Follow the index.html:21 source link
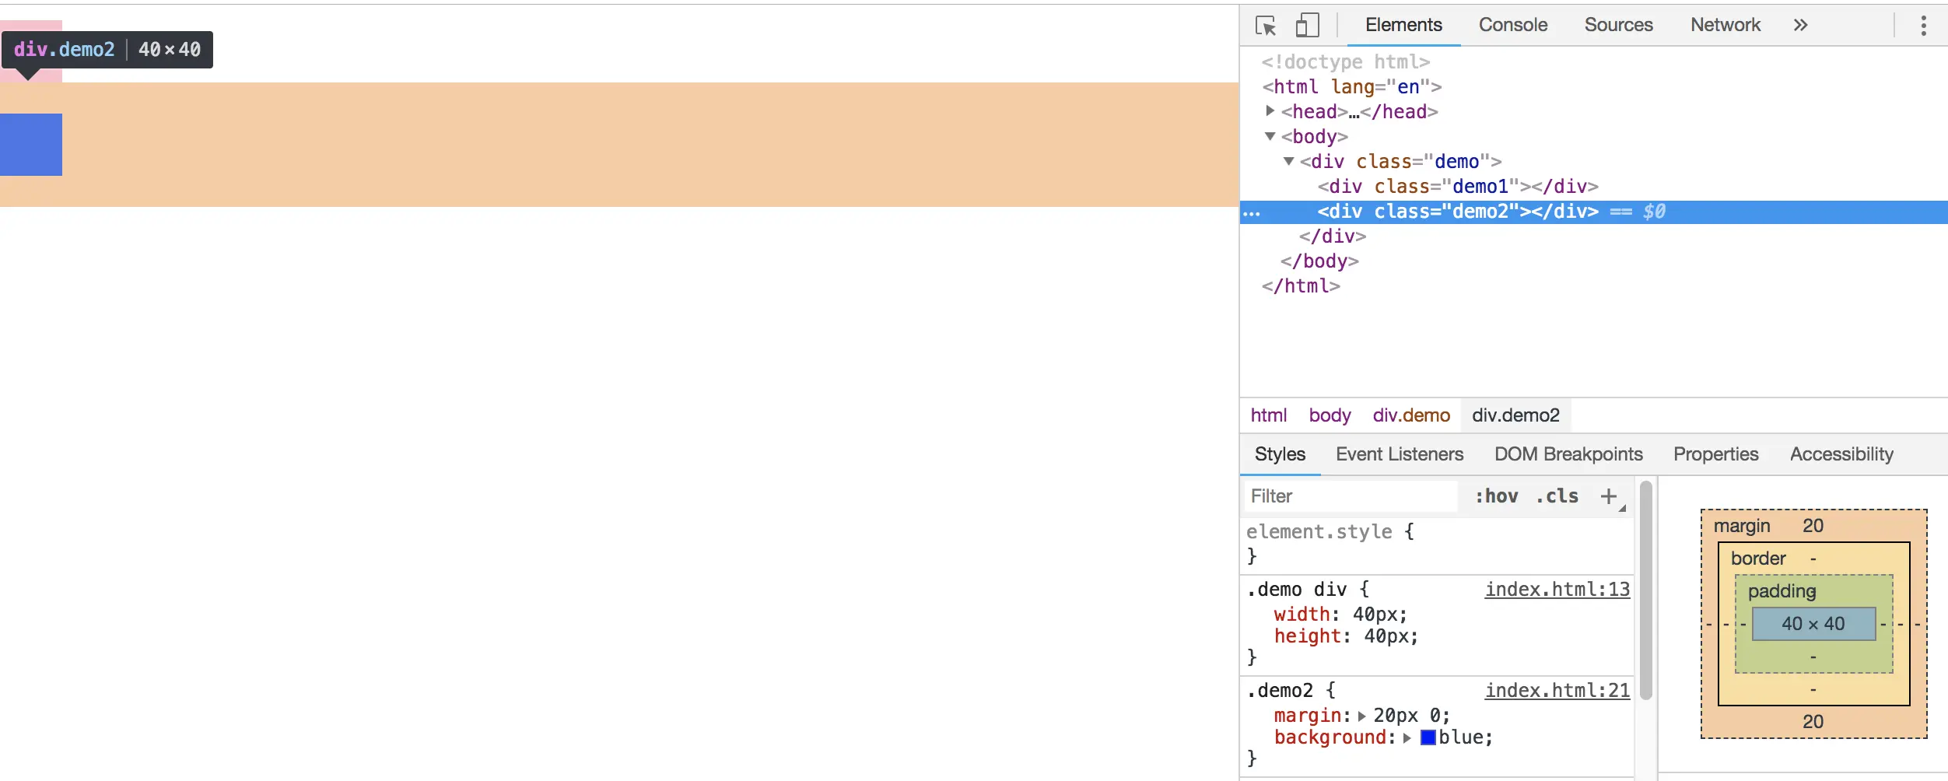Viewport: 1948px width, 781px height. [1557, 691]
